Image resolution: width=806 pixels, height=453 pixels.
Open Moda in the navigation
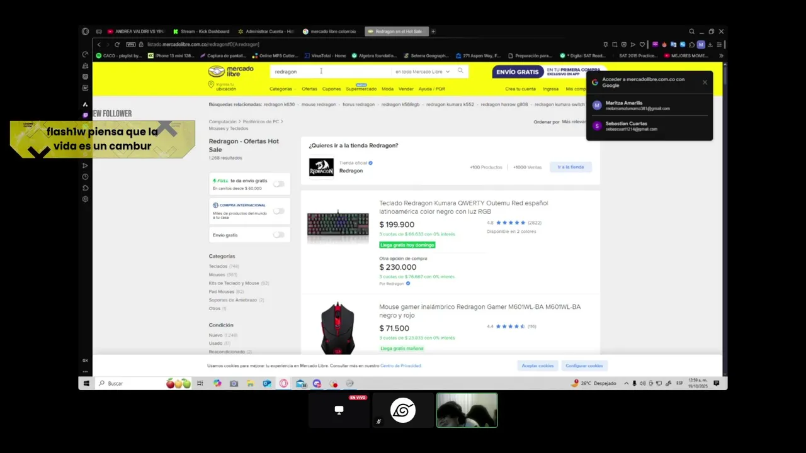pos(387,89)
